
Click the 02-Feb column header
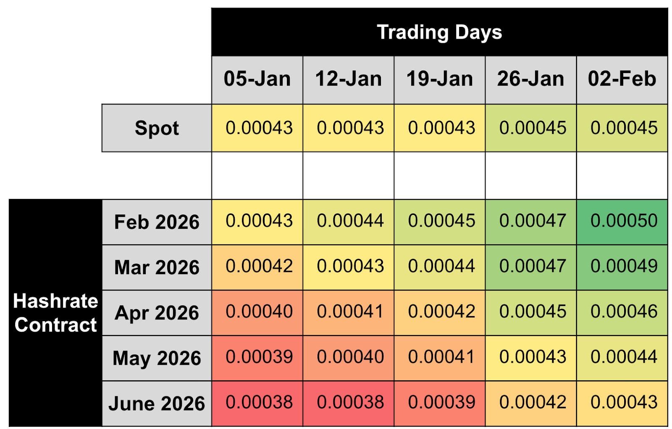[x=622, y=79]
